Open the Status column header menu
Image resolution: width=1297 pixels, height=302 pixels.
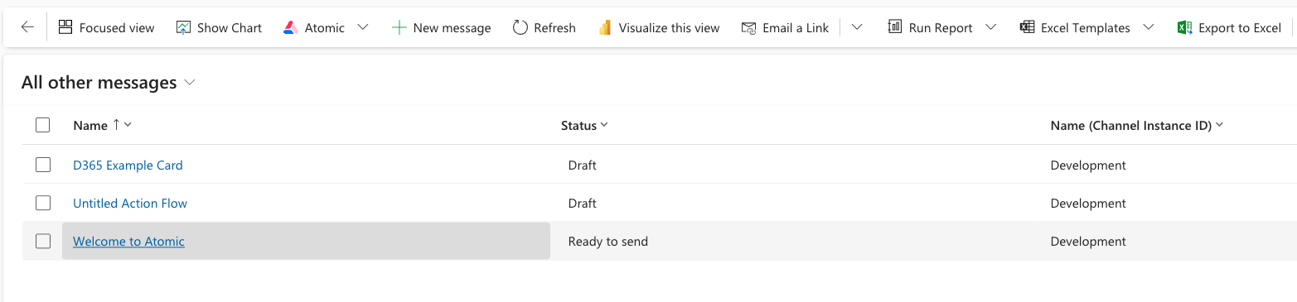point(584,125)
